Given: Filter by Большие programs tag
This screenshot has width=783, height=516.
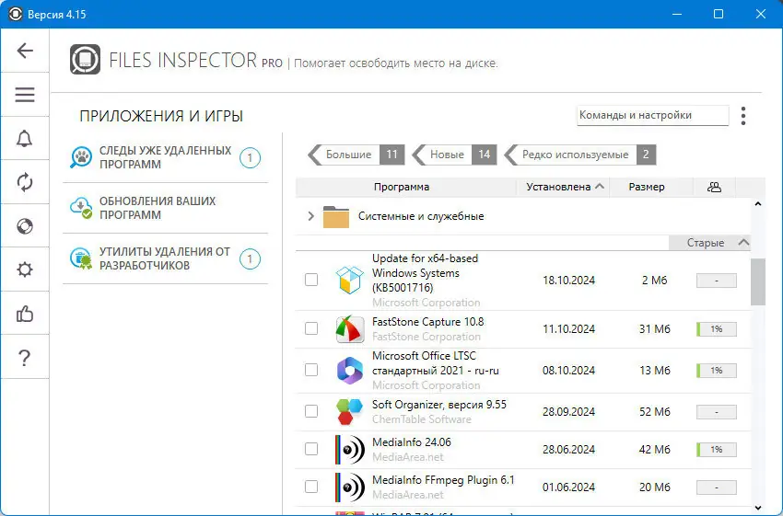Looking at the screenshot, I should (x=356, y=155).
